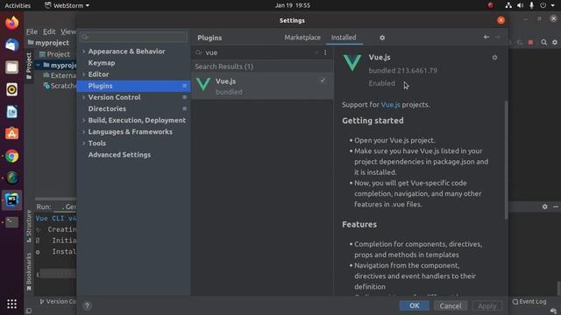Follow the Vue.js link in description
561x315 pixels.
click(390, 105)
